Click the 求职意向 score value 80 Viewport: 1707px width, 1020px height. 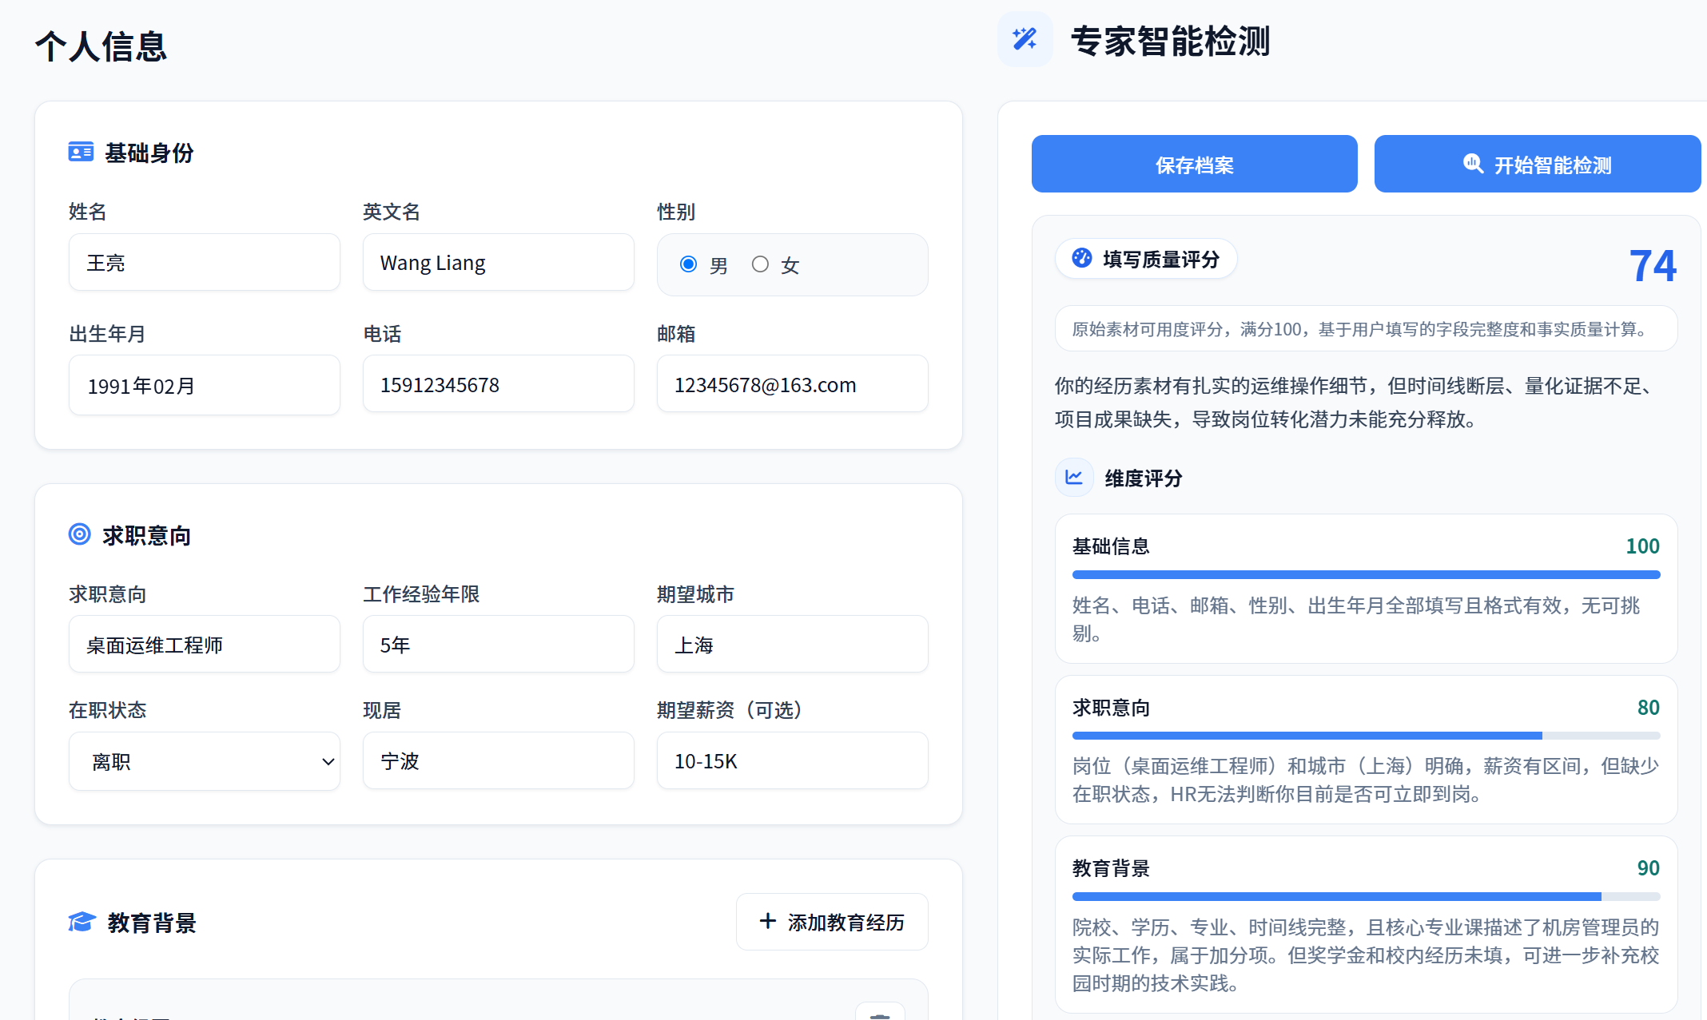point(1648,707)
